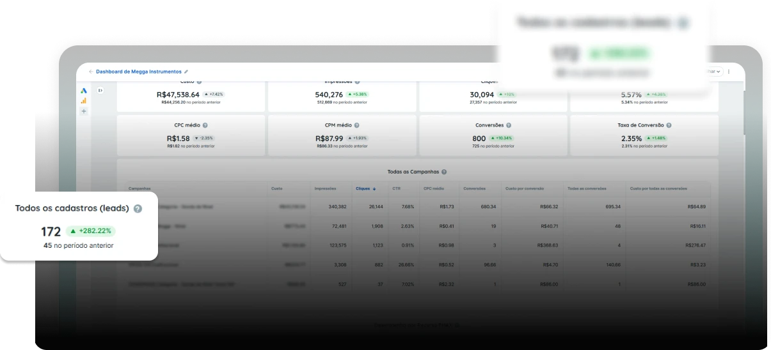Select the 5.57% CTR value
Image resolution: width=771 pixels, height=350 pixels.
pyautogui.click(x=632, y=95)
